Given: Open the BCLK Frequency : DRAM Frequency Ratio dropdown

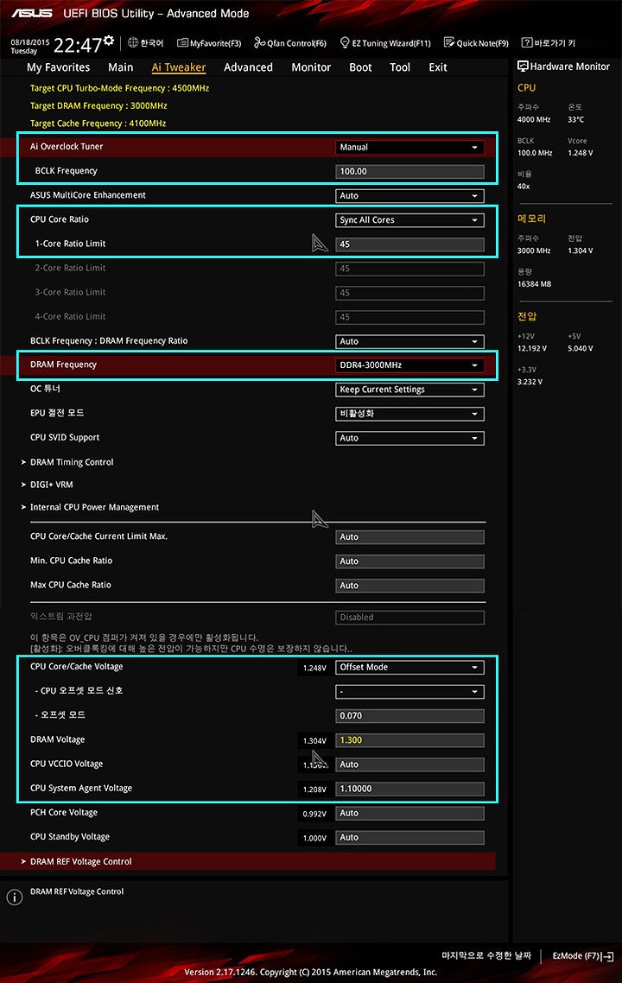Looking at the screenshot, I should [410, 342].
